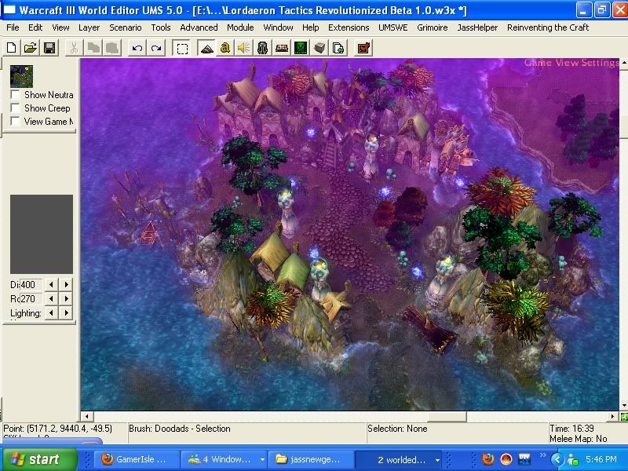This screenshot has width=628, height=471.
Task: Show hidden tray icons arrow
Action: 557,459
